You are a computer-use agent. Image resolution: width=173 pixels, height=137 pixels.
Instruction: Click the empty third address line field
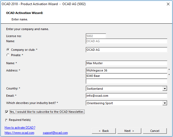click(127, 81)
